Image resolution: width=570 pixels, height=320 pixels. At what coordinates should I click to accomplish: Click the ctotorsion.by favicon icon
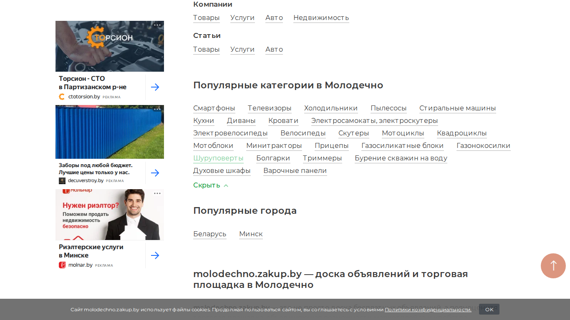(62, 97)
